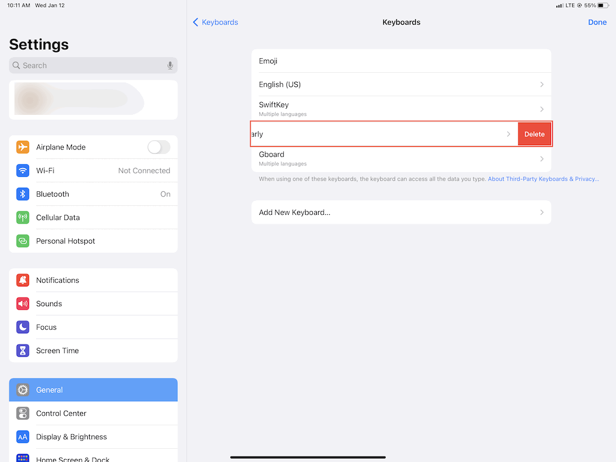Open Airplane Mode settings via its orange icon
Image resolution: width=616 pixels, height=462 pixels.
22,147
